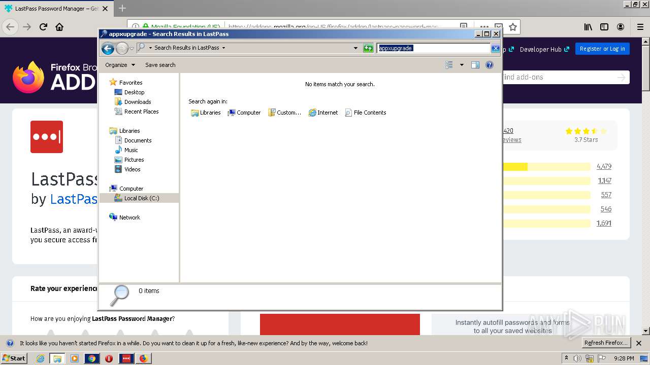Click the appxupgrade search input field

pyautogui.click(x=434, y=48)
